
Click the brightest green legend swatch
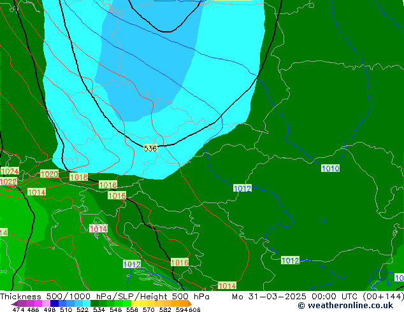[x=127, y=304]
